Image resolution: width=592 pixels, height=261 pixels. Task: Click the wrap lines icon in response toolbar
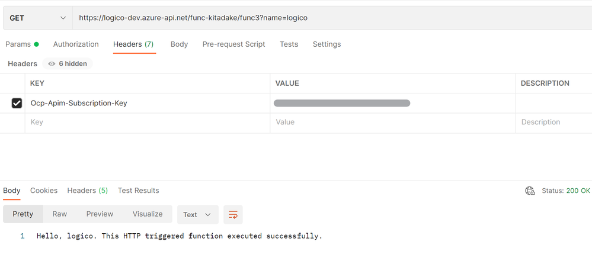[233, 215]
